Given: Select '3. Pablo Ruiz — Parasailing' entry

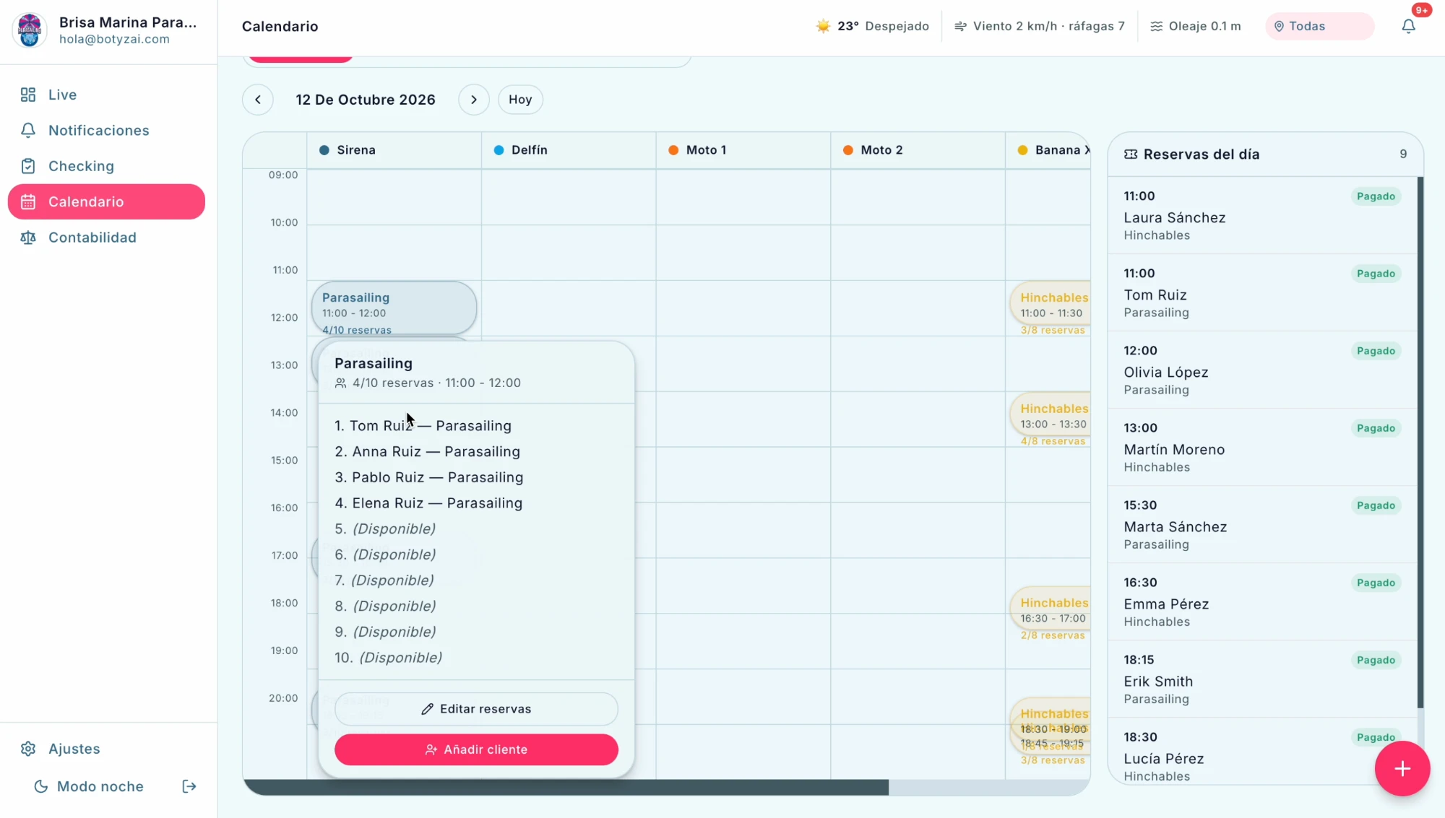Looking at the screenshot, I should coord(429,477).
